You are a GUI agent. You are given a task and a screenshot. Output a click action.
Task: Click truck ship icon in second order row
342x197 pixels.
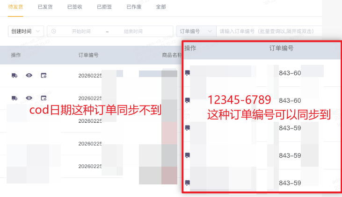click(x=15, y=98)
